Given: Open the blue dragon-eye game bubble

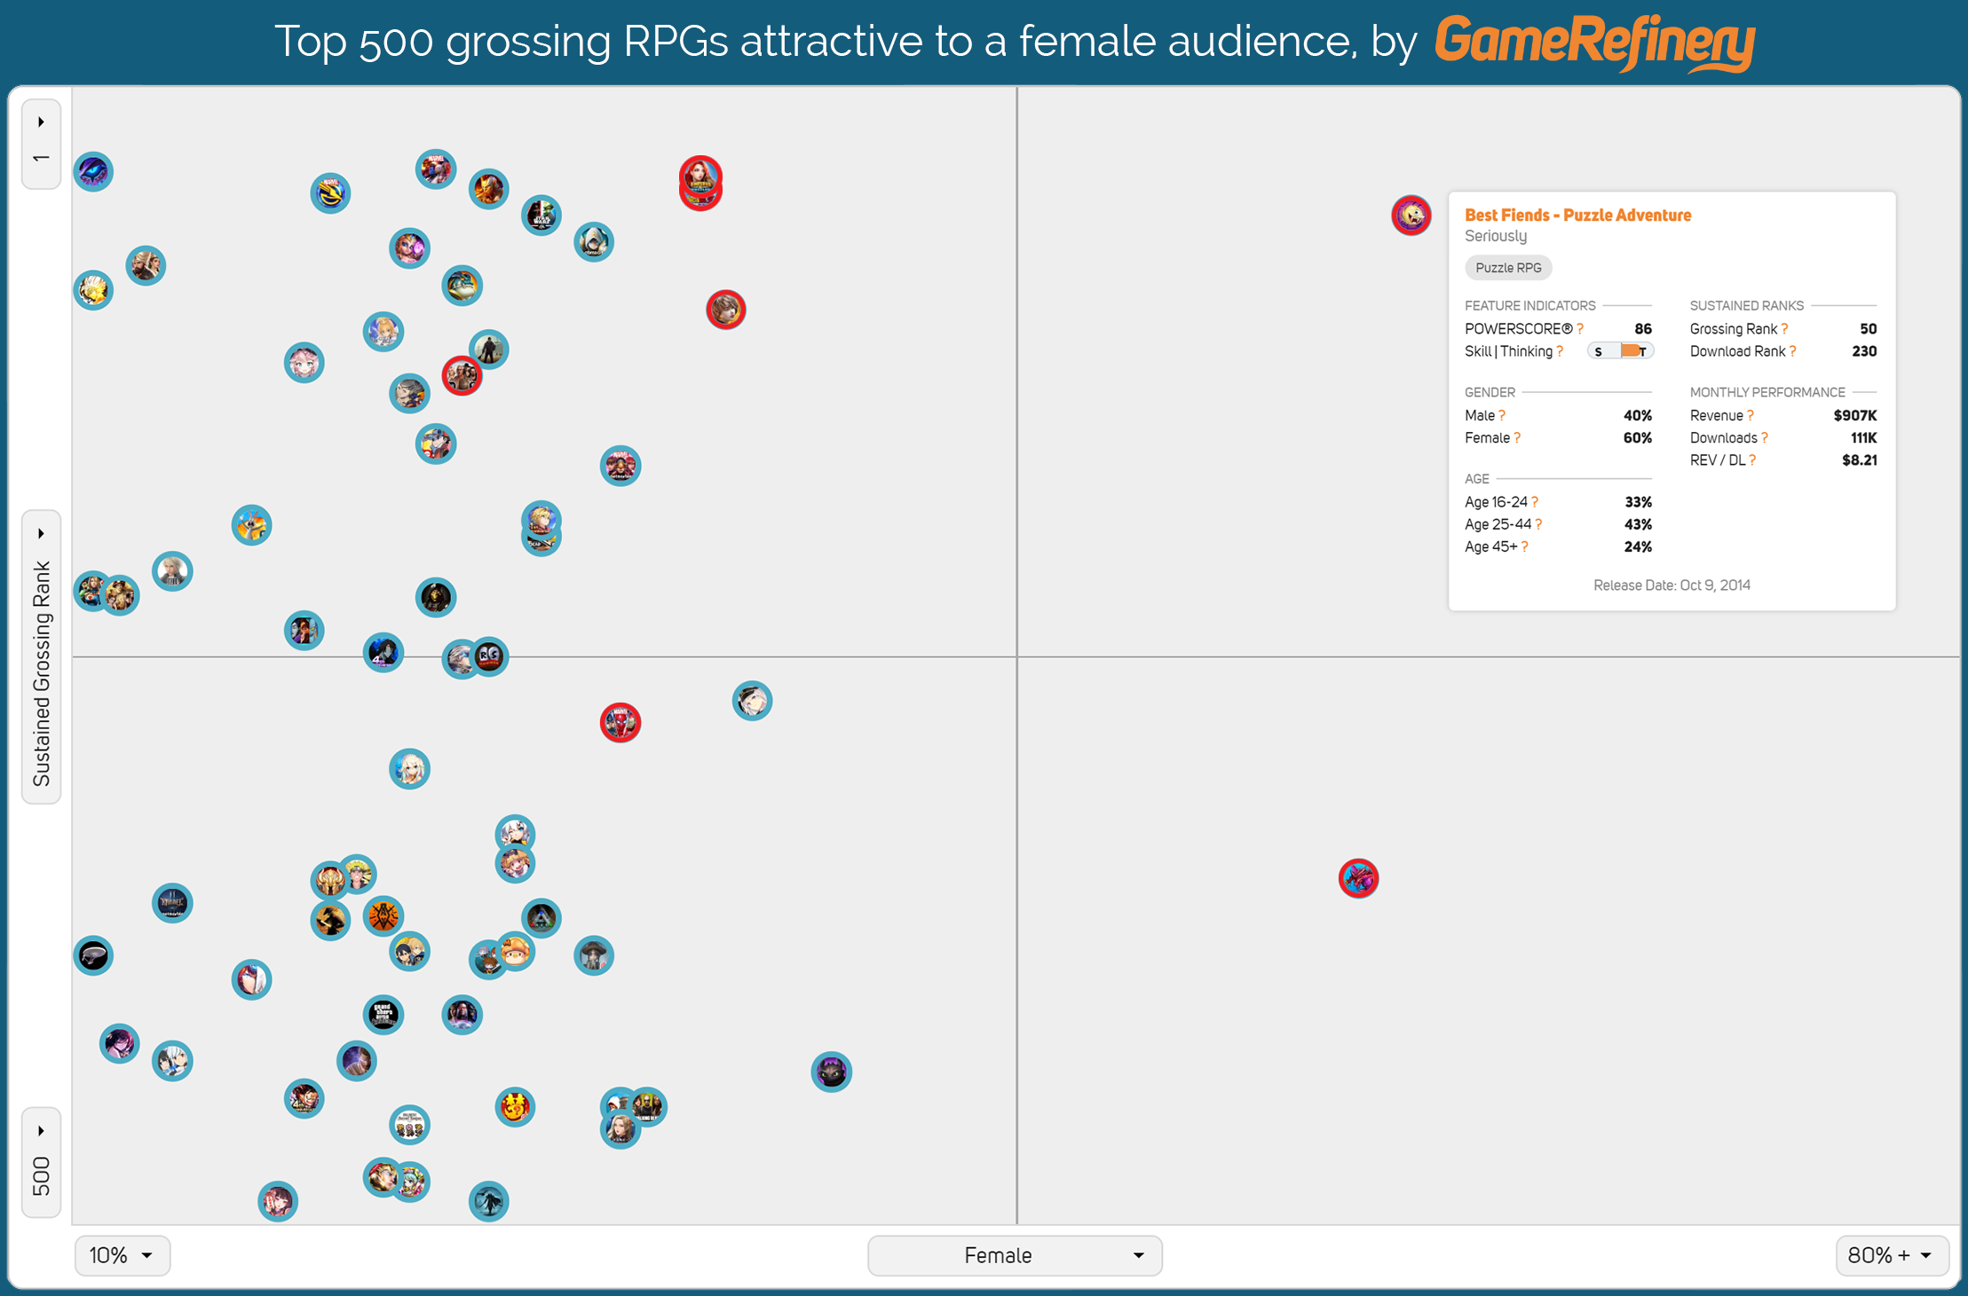Looking at the screenshot, I should pos(93,171).
